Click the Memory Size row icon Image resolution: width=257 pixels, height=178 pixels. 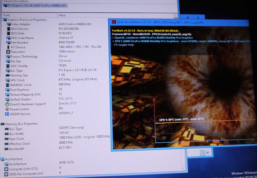pos(7,75)
